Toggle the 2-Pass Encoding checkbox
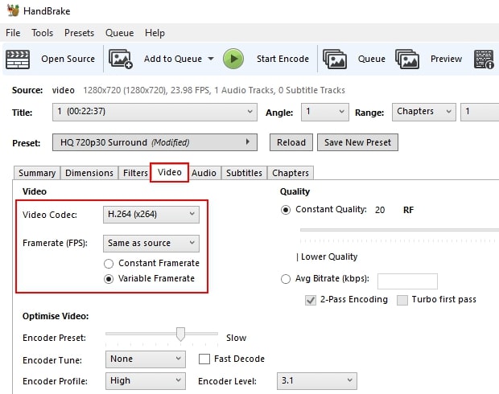This screenshot has height=394, width=499. click(311, 300)
